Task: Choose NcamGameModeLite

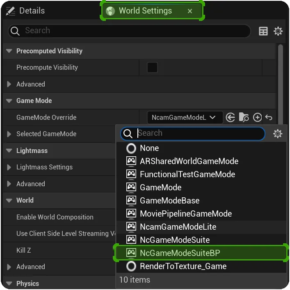Action: (201, 227)
